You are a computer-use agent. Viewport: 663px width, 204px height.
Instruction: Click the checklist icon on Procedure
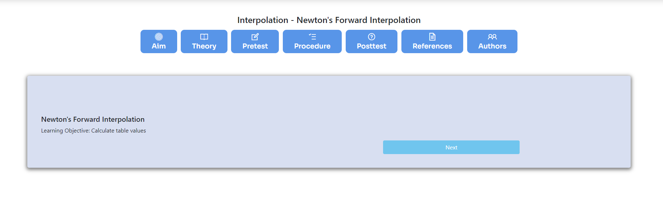click(312, 37)
